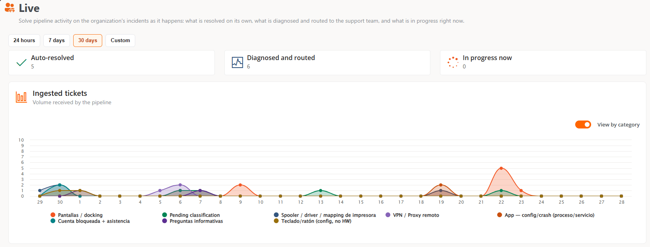Switch to the 7 days range
Screen dimensions: 650x247
point(56,41)
